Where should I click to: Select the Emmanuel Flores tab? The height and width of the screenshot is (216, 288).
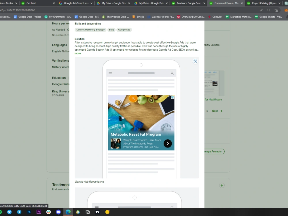click(x=226, y=3)
